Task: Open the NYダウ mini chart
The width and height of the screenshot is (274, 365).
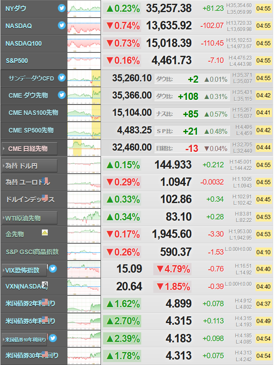Action: 84,9
